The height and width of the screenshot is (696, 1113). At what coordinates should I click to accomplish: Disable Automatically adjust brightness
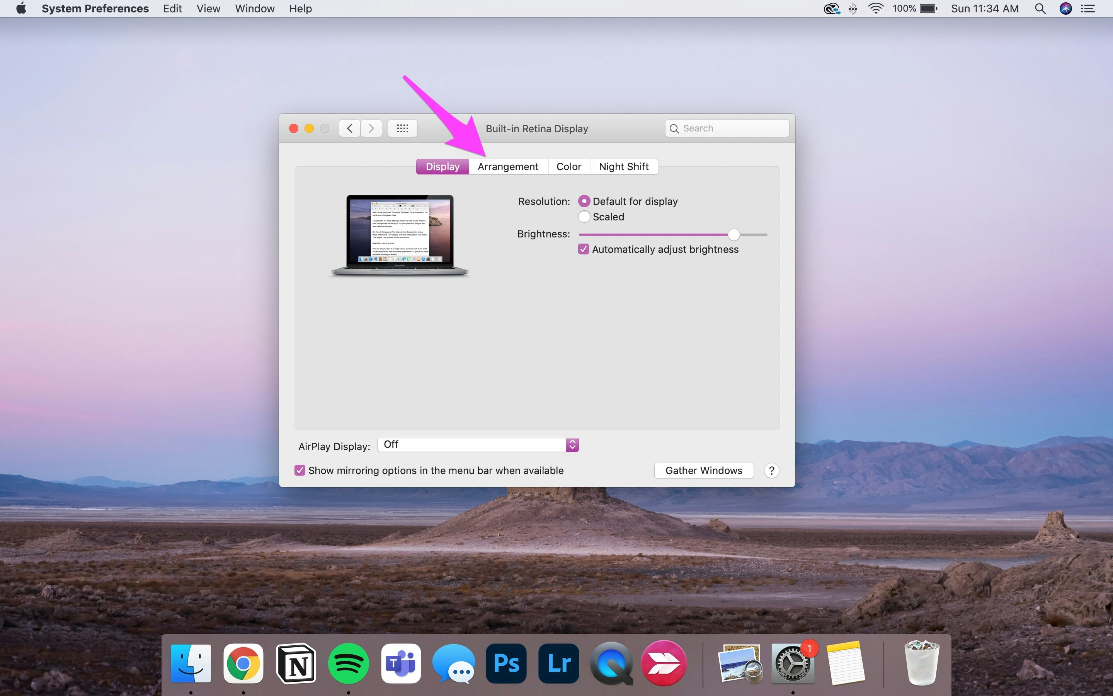pyautogui.click(x=584, y=249)
